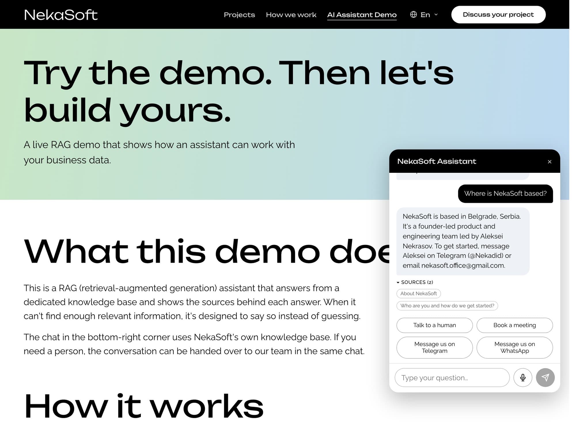Collapse the SOURCES (2) section
The width and height of the screenshot is (576, 432).
click(415, 282)
